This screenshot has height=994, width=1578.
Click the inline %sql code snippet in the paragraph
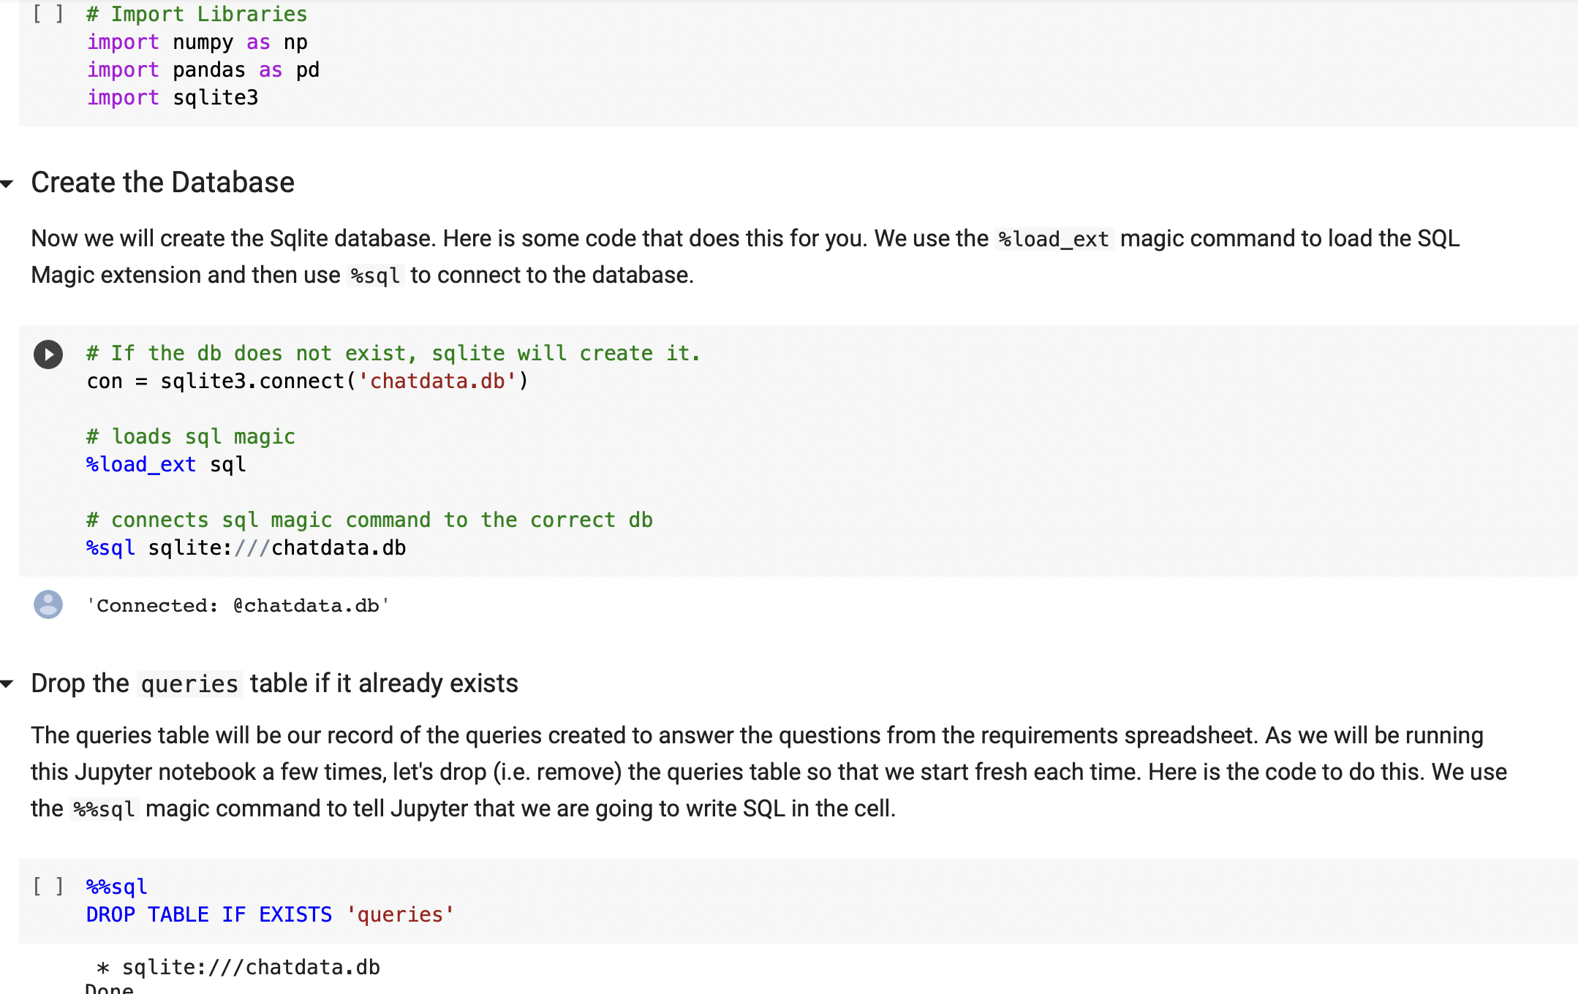pos(374,275)
